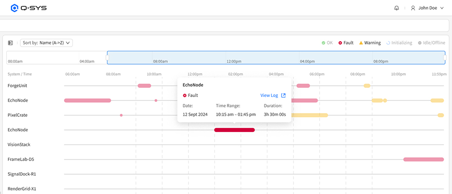The image size is (452, 194).
Task: Grab the left handle of the time range selector
Action: [107, 58]
